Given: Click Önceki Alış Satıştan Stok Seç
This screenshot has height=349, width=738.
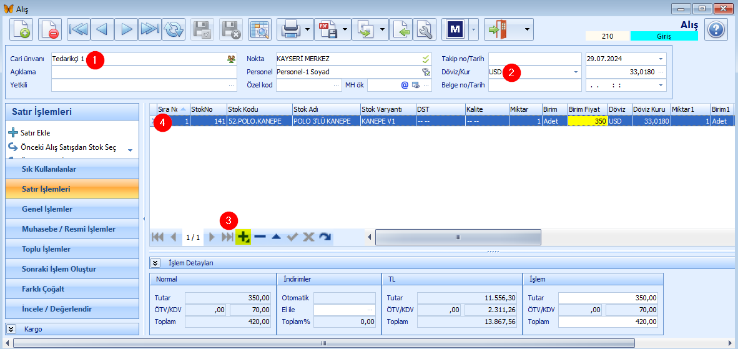Looking at the screenshot, I should click(69, 147).
